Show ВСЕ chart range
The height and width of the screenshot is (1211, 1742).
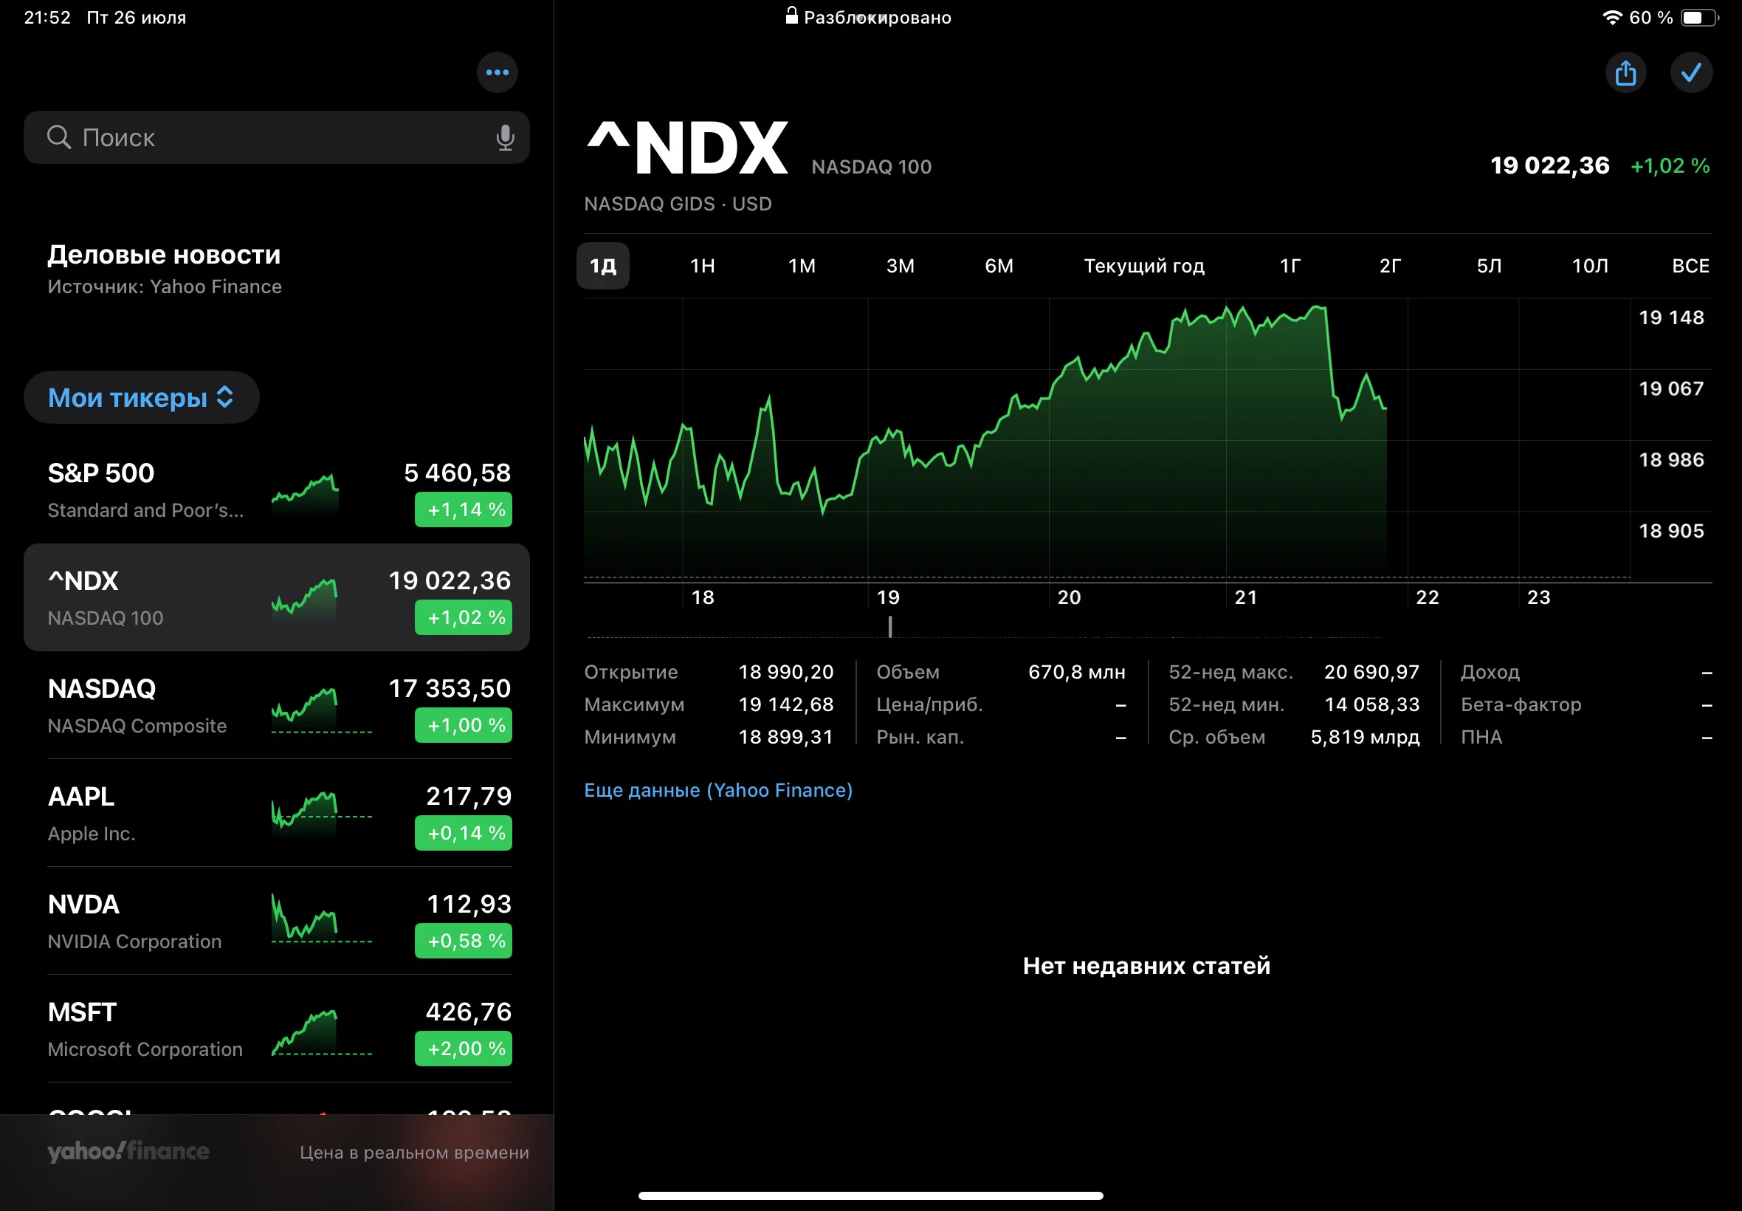[1690, 266]
